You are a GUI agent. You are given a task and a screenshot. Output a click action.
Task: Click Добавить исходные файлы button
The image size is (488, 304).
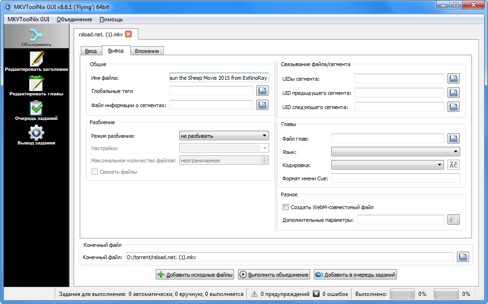(195, 274)
